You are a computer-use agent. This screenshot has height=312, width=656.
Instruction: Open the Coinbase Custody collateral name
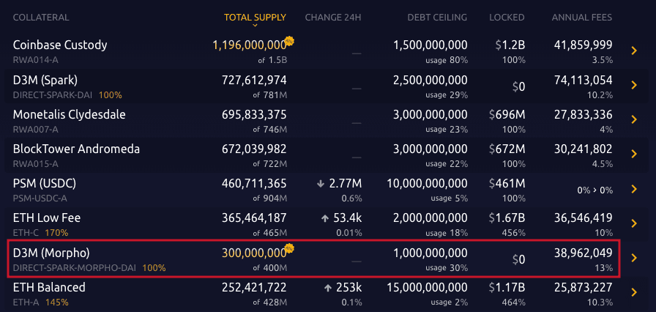[x=60, y=45]
